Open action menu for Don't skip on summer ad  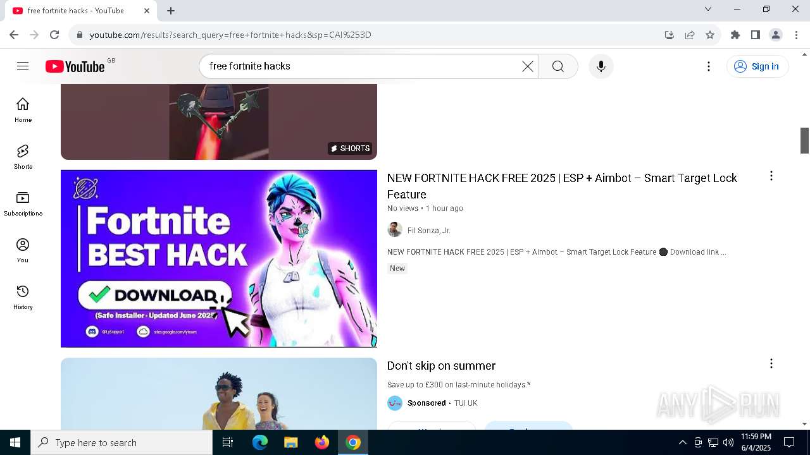pos(771,363)
